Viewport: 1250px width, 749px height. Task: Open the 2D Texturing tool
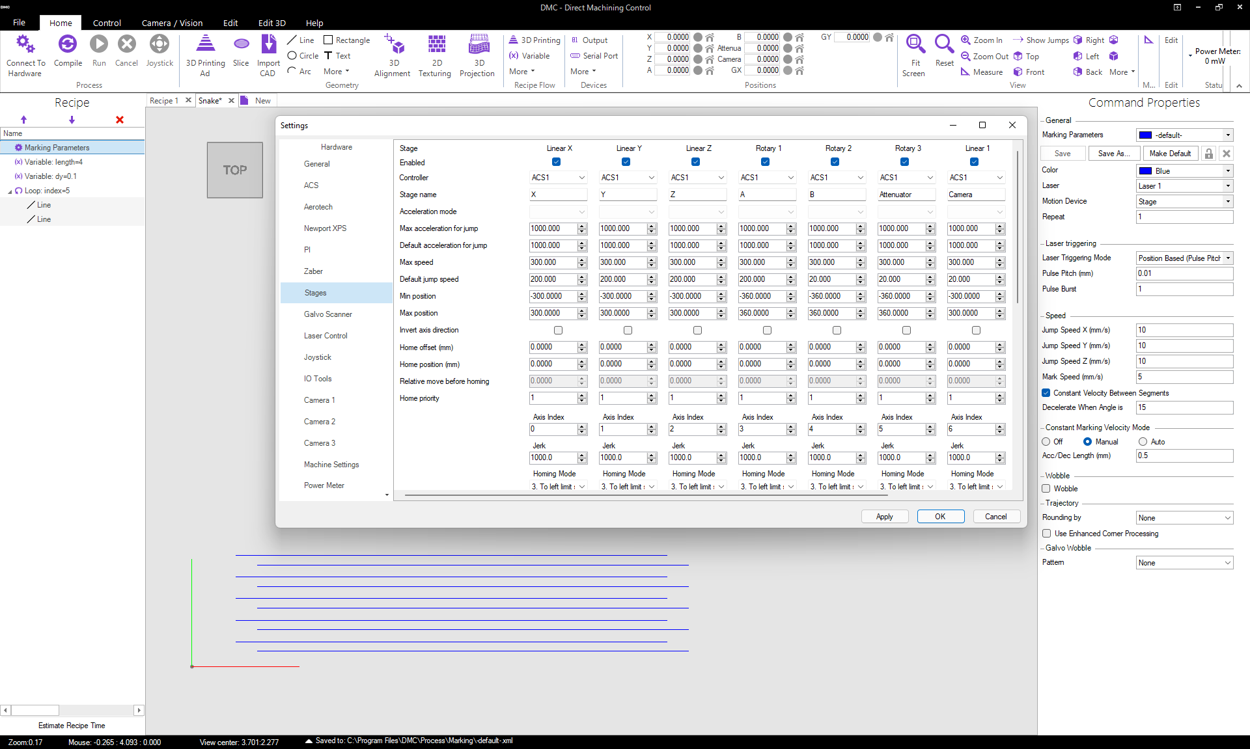click(x=436, y=44)
